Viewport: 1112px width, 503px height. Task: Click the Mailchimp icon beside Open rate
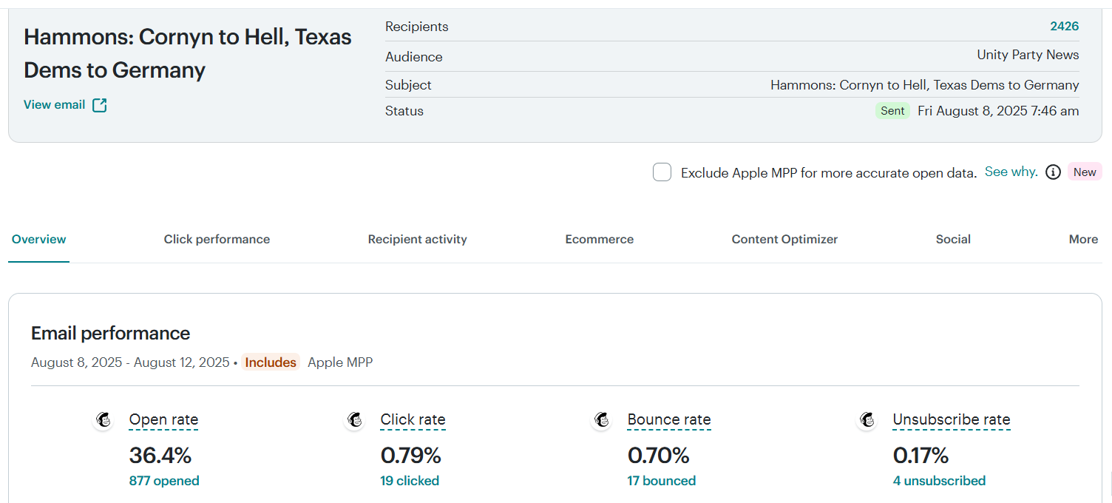[x=104, y=420]
